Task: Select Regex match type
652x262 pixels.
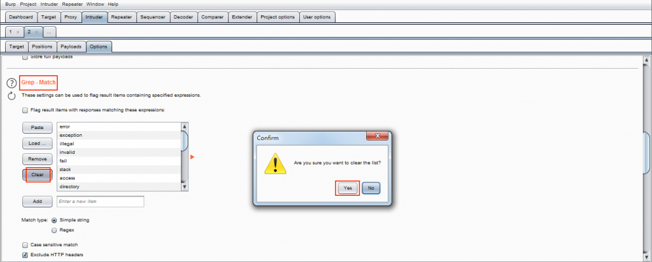Action: [x=54, y=230]
